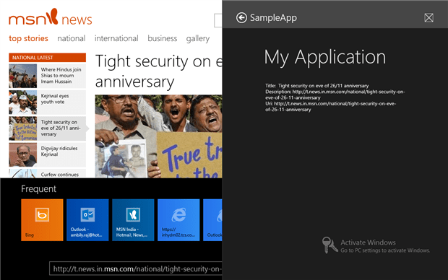Click the shared Title text line
This screenshot has height=280, width=448.
[x=317, y=86]
